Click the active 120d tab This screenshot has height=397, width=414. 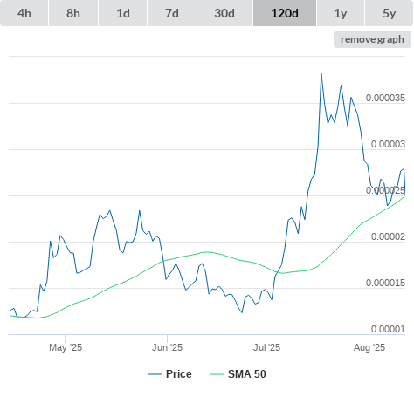tap(285, 13)
